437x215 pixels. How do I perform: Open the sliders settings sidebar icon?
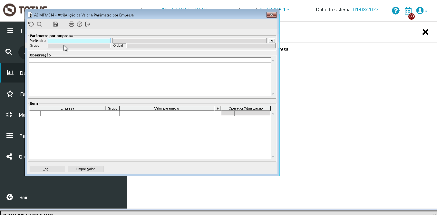pyautogui.click(x=10, y=136)
